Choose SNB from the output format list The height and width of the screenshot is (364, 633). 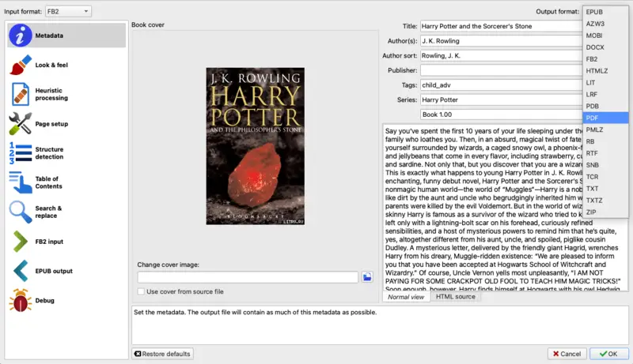605,165
